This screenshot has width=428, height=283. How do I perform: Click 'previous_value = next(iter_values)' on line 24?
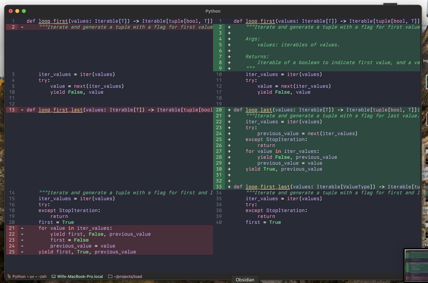click(x=307, y=134)
